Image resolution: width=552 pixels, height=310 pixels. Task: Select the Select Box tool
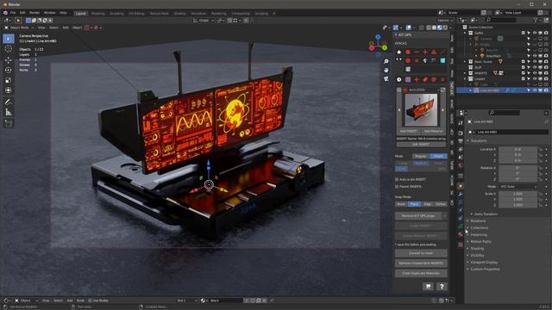(x=9, y=38)
